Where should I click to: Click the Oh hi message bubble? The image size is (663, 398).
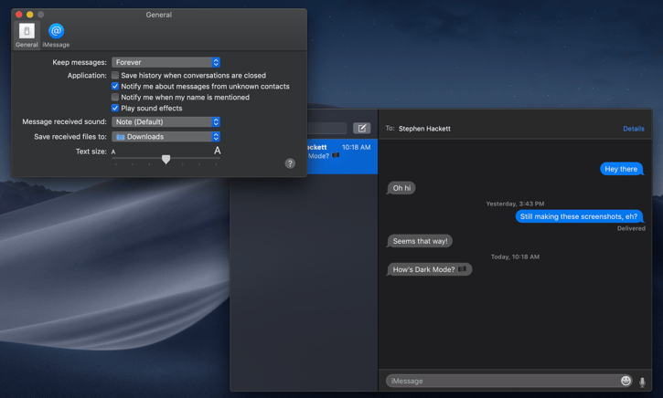pyautogui.click(x=401, y=188)
